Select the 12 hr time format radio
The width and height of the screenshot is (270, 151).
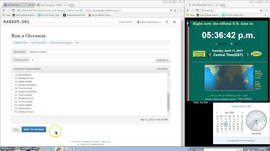tap(216, 44)
